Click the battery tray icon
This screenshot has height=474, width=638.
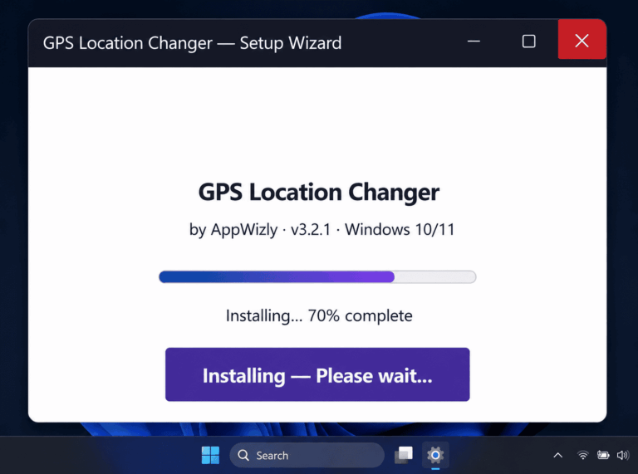pos(603,455)
